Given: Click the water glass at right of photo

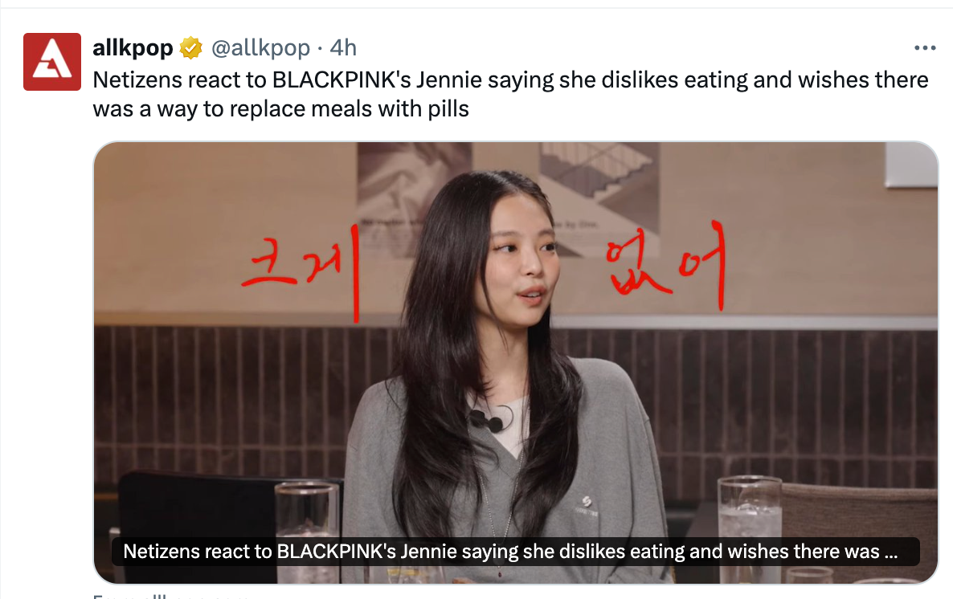Looking at the screenshot, I should point(750,524).
